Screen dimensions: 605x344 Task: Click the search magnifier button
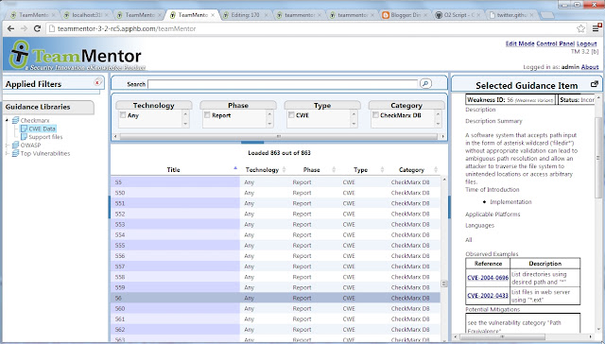click(x=425, y=83)
